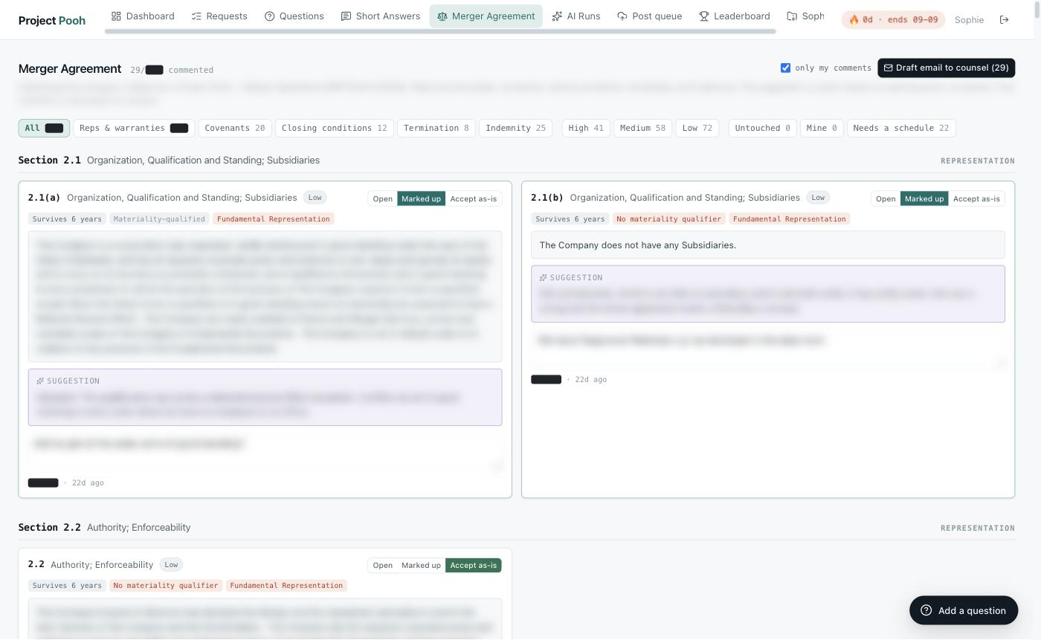
Task: Set clause 2.1(b) to Accept as-is
Action: coord(976,198)
